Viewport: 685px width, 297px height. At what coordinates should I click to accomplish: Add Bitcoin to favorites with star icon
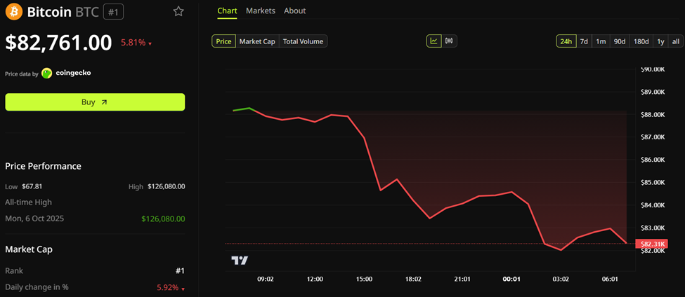178,11
